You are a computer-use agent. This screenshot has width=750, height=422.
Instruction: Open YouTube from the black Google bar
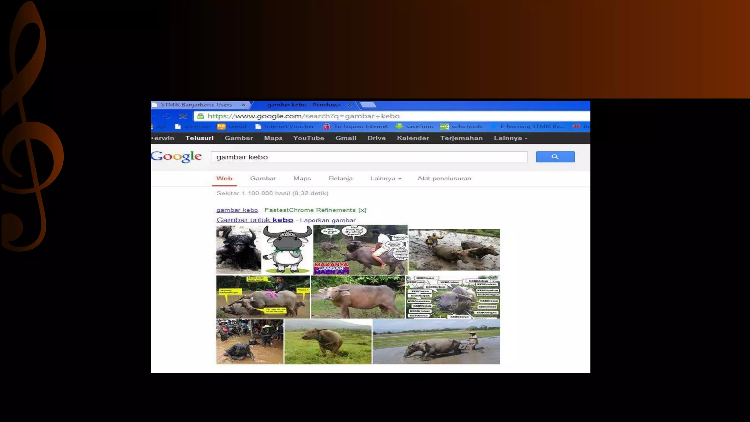coord(308,138)
